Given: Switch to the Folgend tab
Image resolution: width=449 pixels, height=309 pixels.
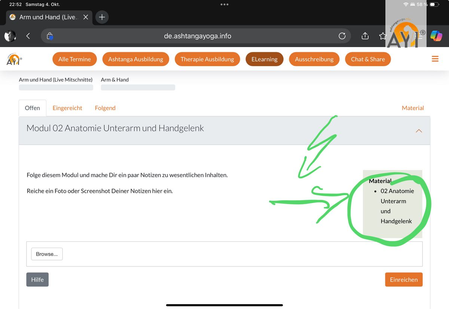Looking at the screenshot, I should (x=105, y=108).
